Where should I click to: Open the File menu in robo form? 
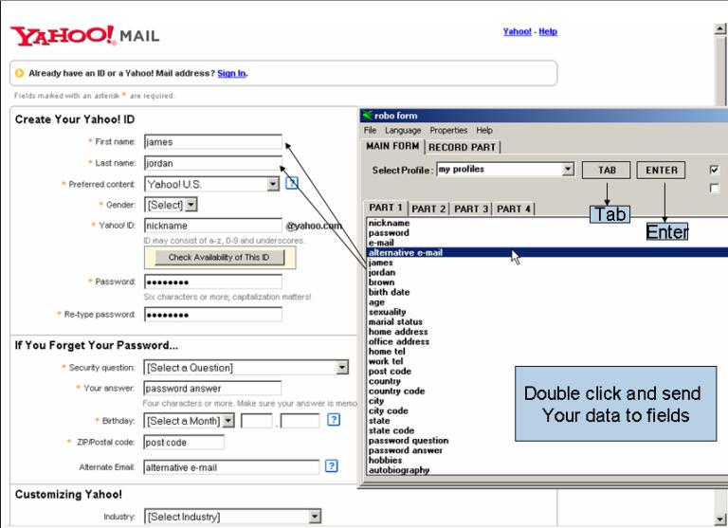pos(370,131)
